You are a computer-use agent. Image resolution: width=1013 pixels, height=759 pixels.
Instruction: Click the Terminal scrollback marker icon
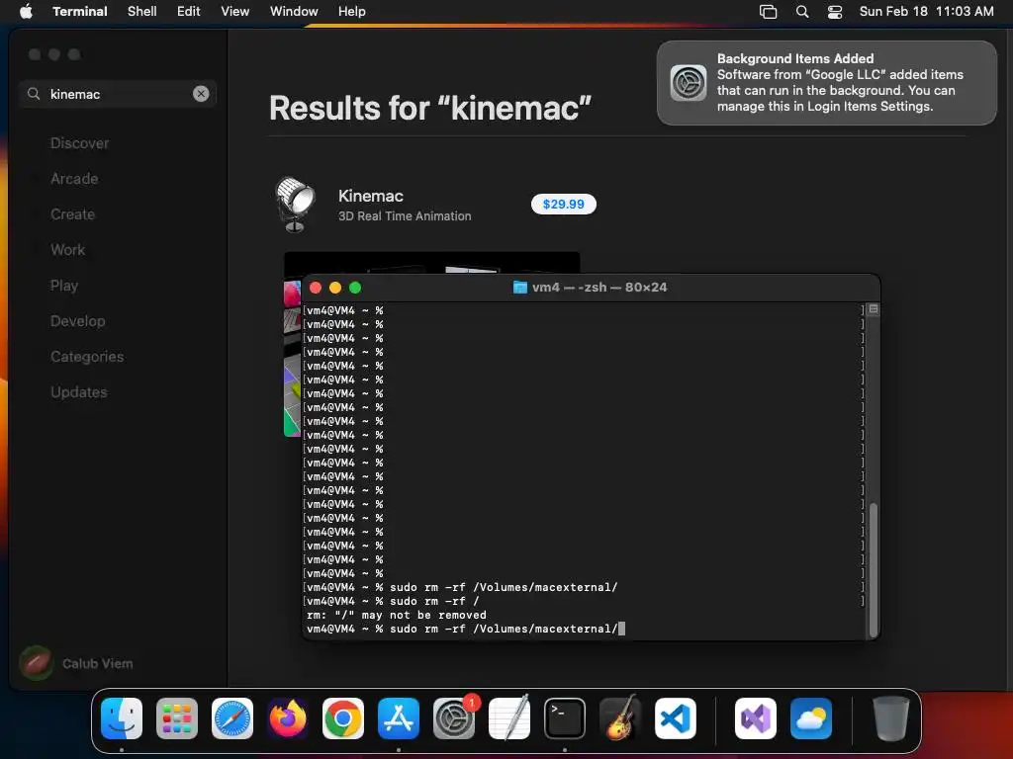tap(874, 309)
